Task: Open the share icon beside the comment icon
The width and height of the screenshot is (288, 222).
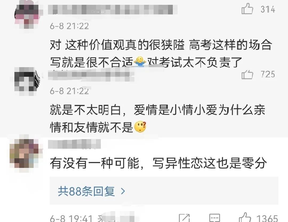Action: (x=184, y=218)
